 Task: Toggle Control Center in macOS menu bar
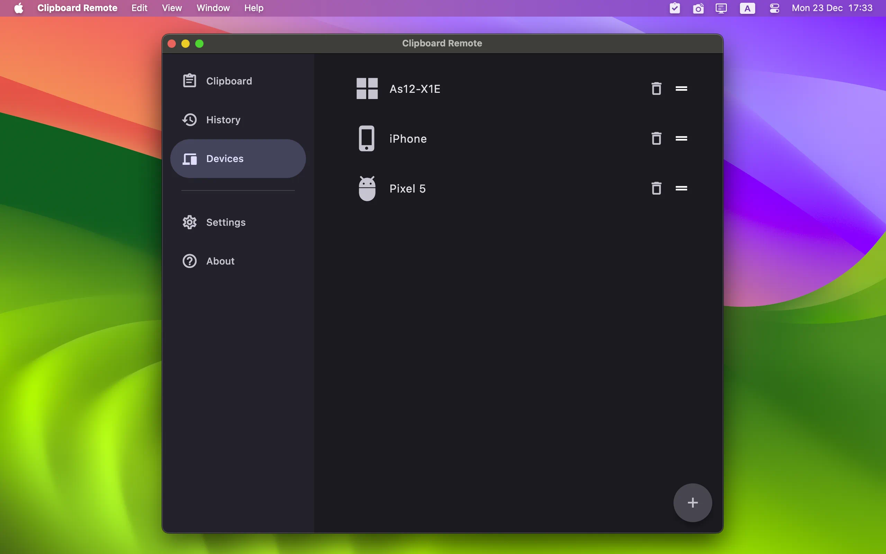click(774, 8)
